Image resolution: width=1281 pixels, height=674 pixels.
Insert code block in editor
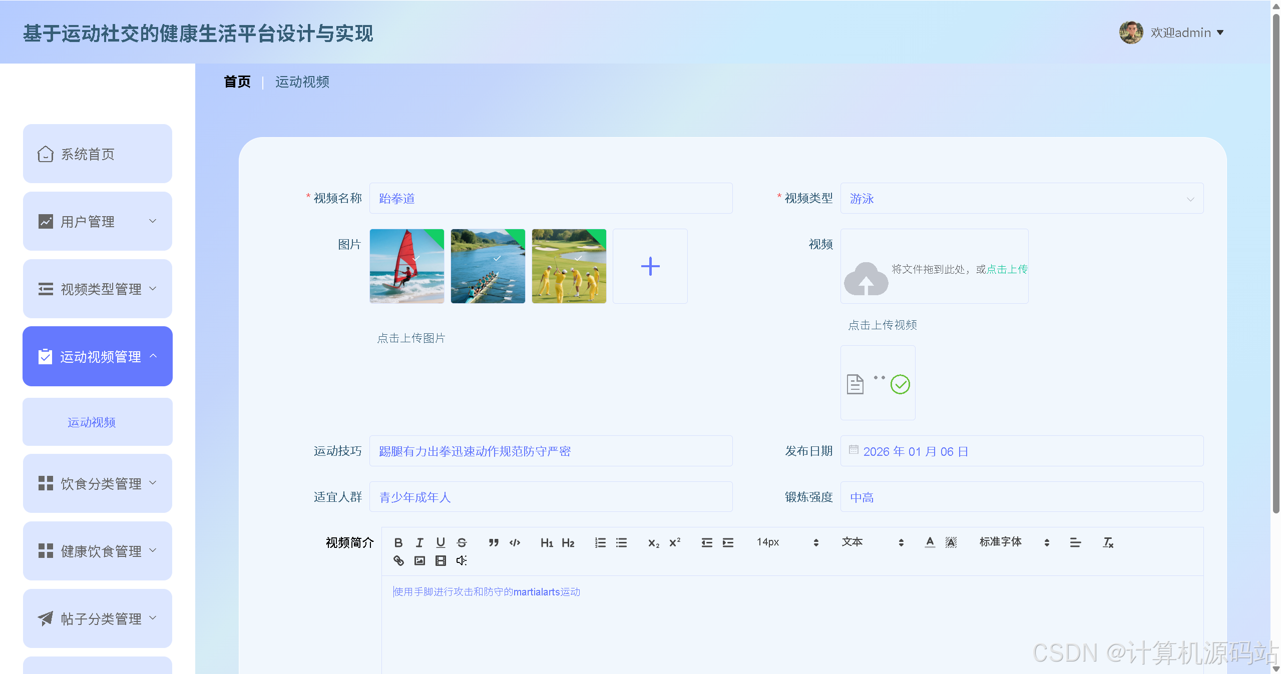515,542
